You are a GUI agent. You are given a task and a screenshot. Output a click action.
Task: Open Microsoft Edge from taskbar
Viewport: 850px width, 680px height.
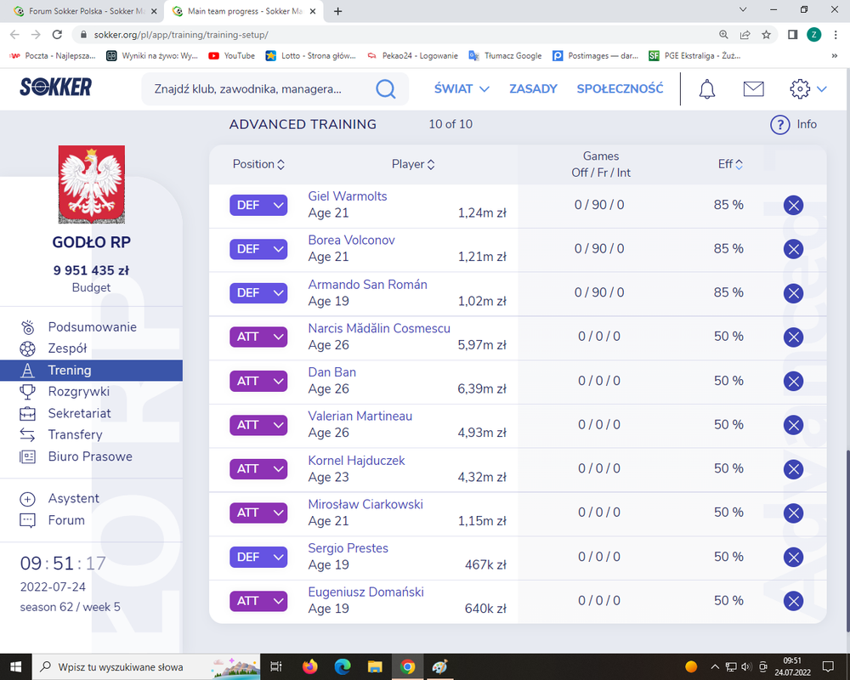click(342, 666)
